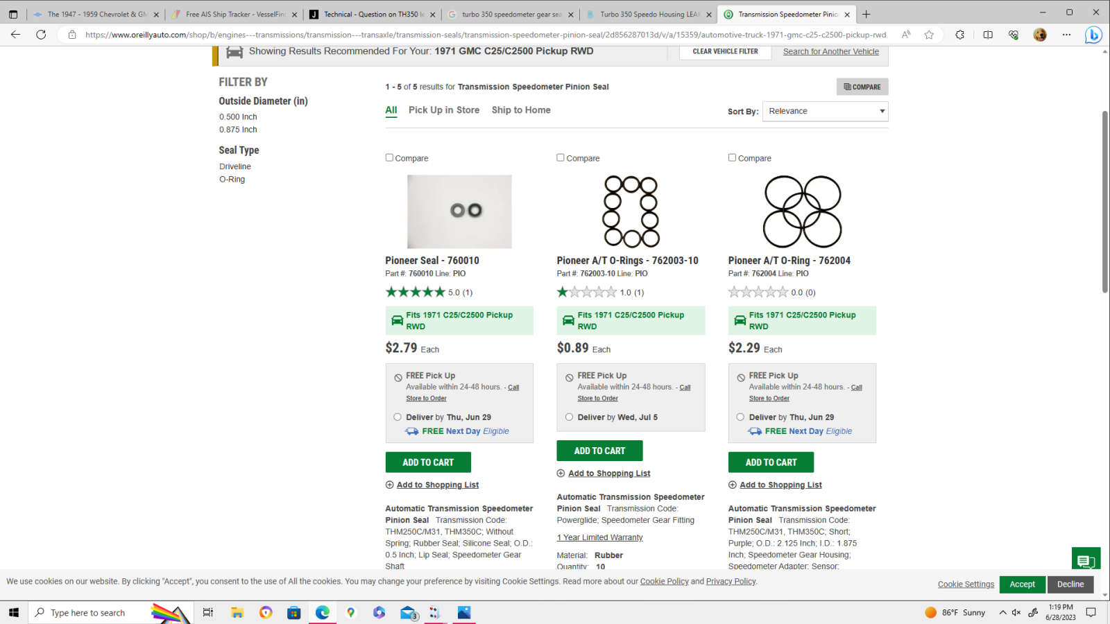Open the live chat icon
Screen dimensions: 1110x624
(x=1086, y=561)
